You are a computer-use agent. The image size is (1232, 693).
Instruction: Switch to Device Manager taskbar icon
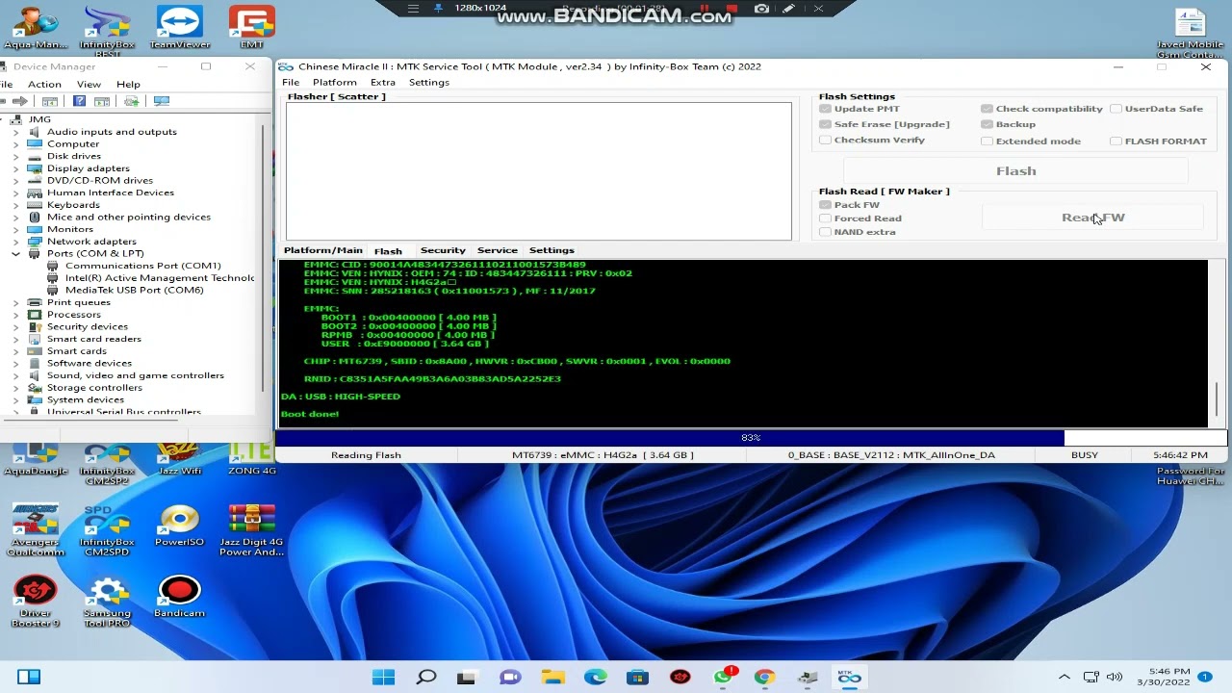(x=807, y=678)
